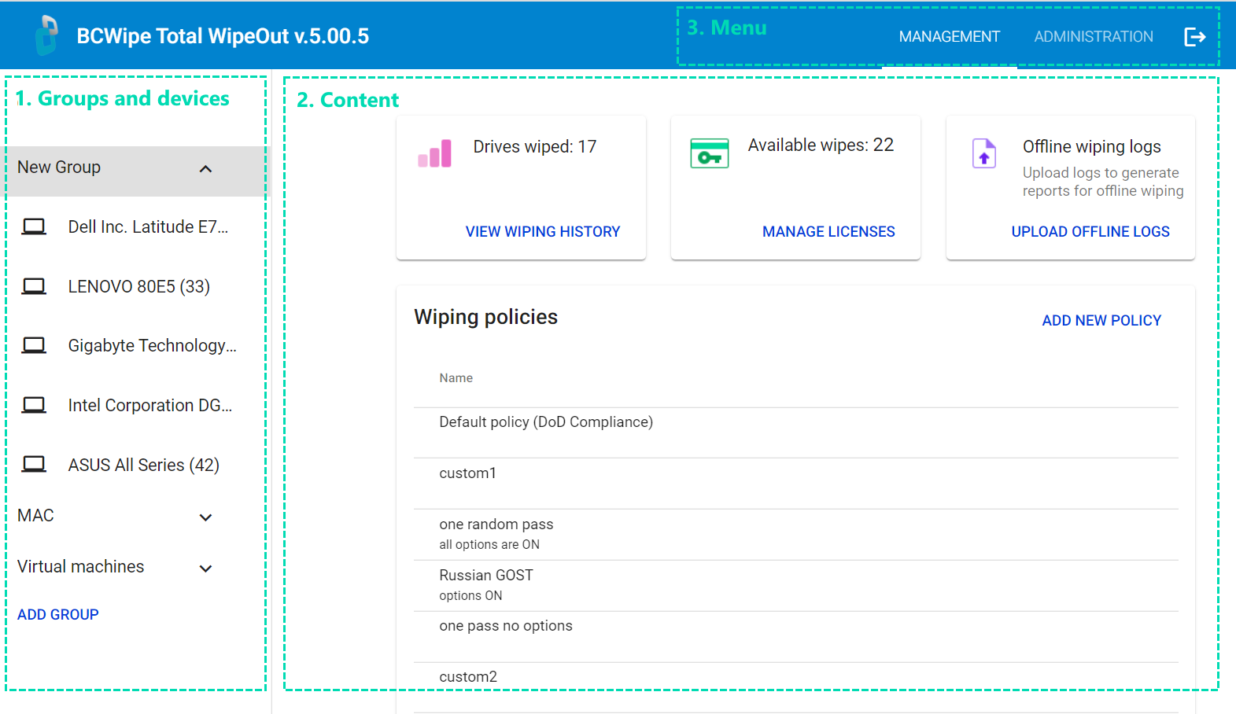Viewport: 1236px width, 714px height.
Task: Open VIEW WIPING HISTORY
Action: tap(543, 231)
